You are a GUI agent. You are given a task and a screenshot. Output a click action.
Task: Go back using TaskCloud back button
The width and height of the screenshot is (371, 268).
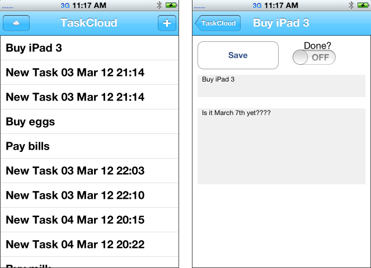pyautogui.click(x=218, y=23)
